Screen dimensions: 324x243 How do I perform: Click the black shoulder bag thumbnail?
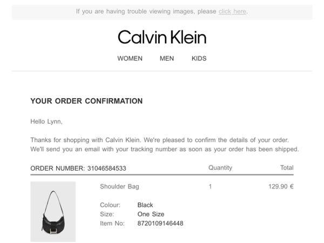click(53, 211)
